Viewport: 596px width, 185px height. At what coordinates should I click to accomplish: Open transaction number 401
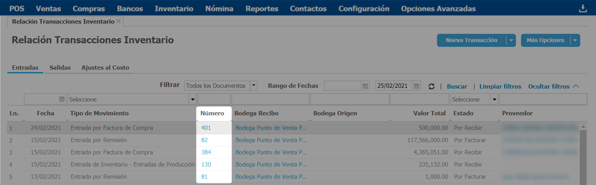[206, 128]
